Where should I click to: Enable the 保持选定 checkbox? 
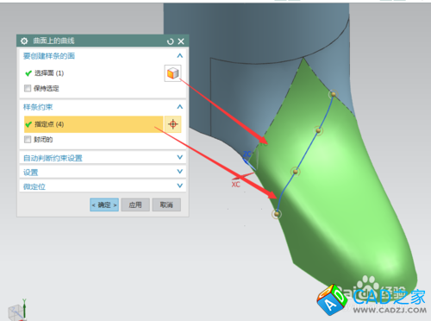pos(28,88)
